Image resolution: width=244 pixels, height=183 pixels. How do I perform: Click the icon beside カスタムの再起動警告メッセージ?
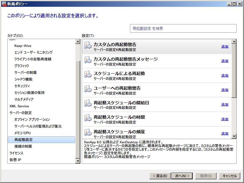coord(88,60)
